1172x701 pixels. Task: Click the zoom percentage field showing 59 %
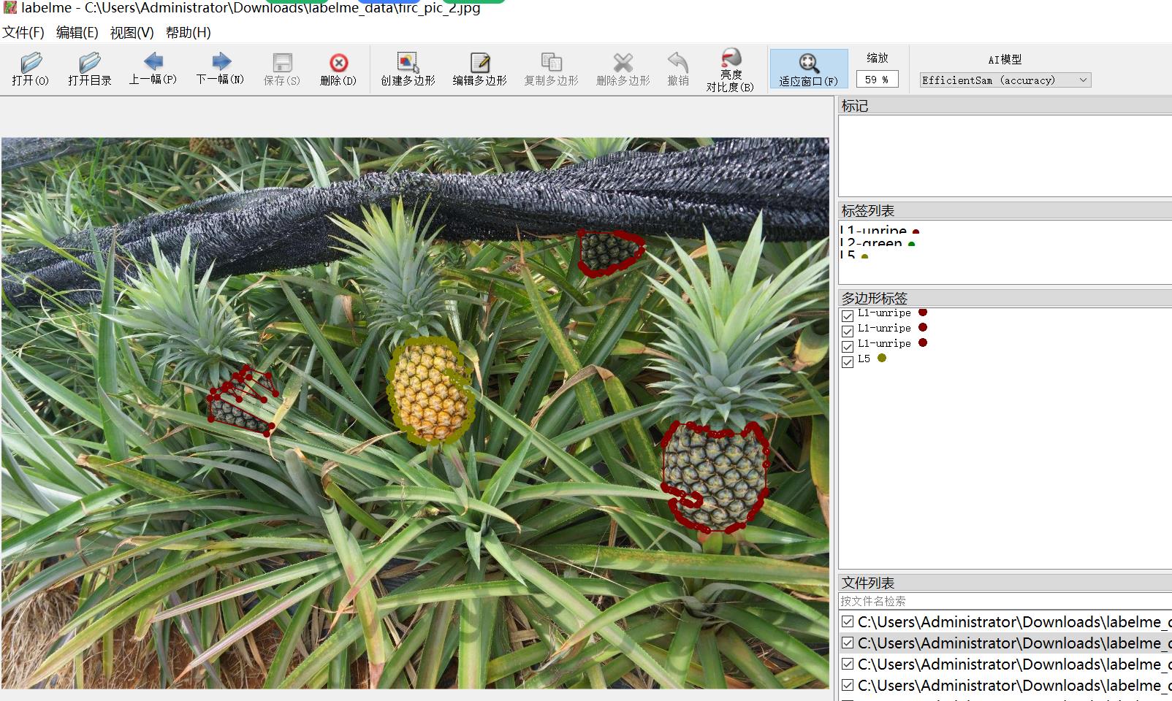(877, 79)
